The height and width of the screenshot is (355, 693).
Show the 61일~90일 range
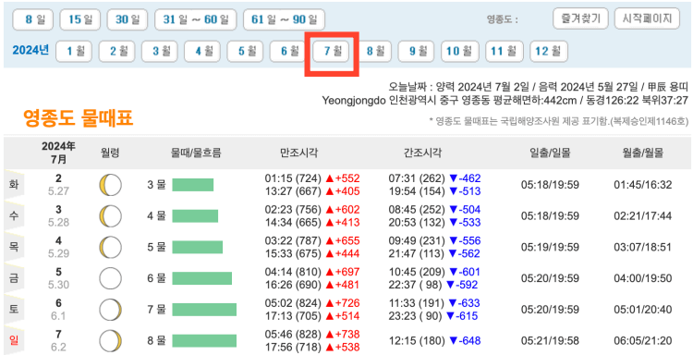285,19
